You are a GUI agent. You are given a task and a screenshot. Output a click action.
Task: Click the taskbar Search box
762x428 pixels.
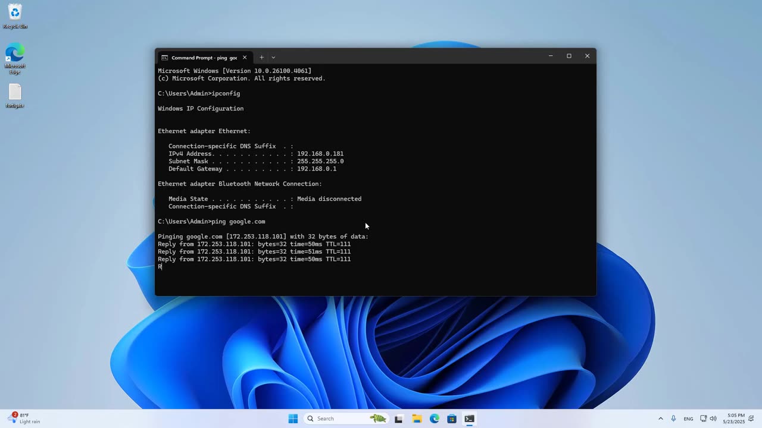point(346,418)
